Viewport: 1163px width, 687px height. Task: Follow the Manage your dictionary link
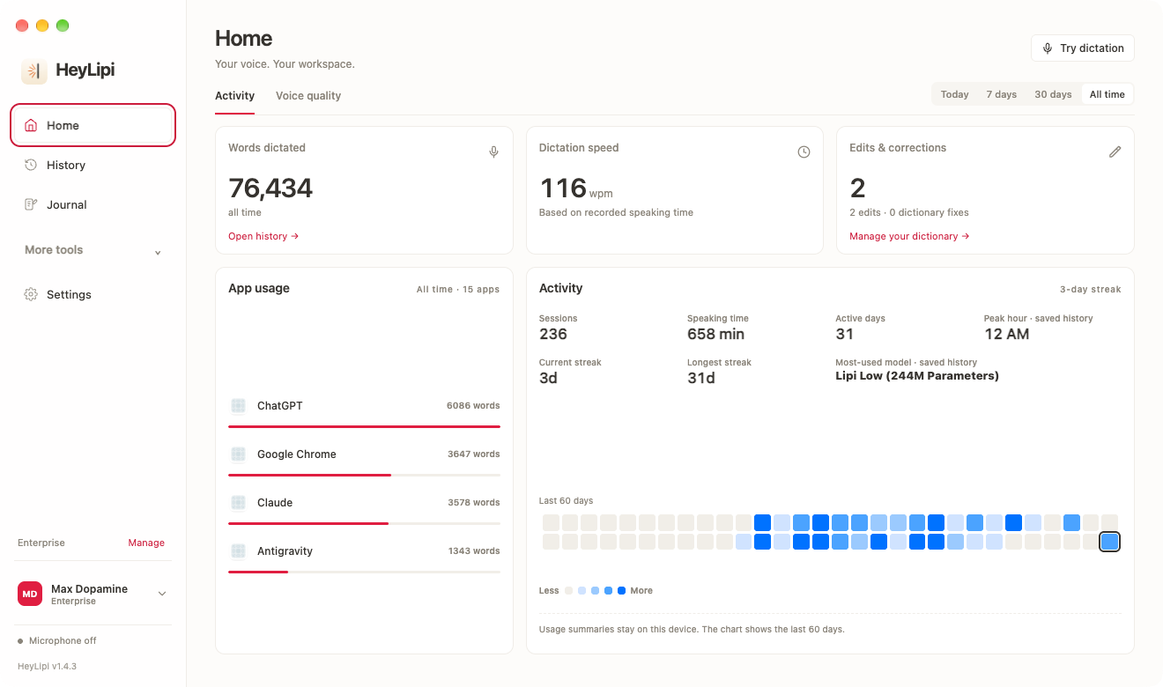click(x=909, y=236)
